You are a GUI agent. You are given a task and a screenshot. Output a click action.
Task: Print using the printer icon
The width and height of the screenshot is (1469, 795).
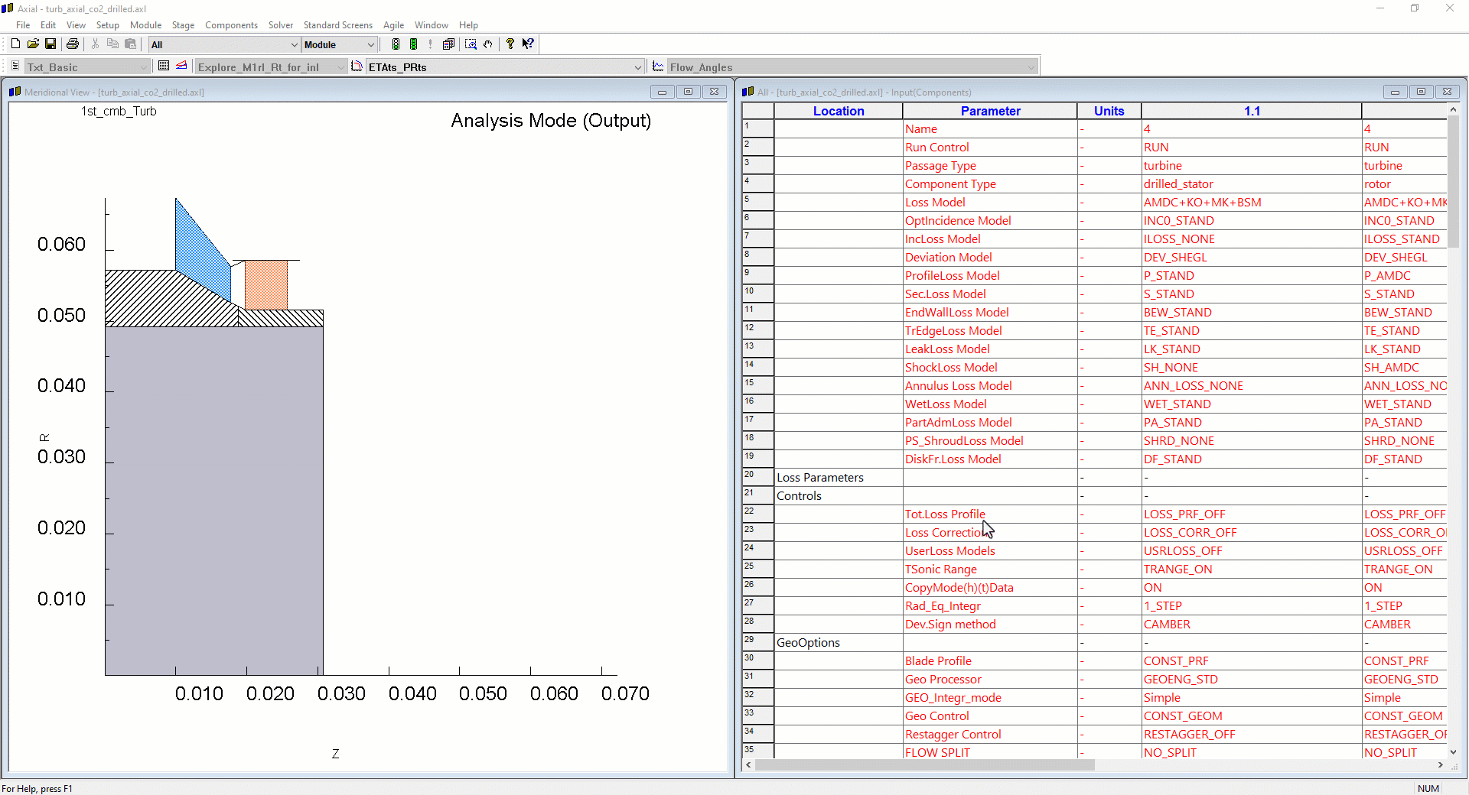coord(73,44)
